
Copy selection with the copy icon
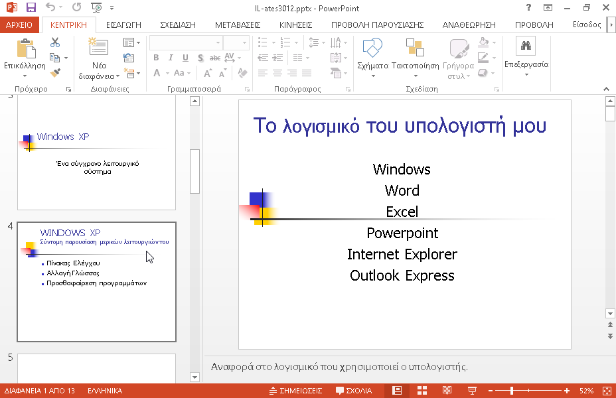pyautogui.click(x=55, y=58)
